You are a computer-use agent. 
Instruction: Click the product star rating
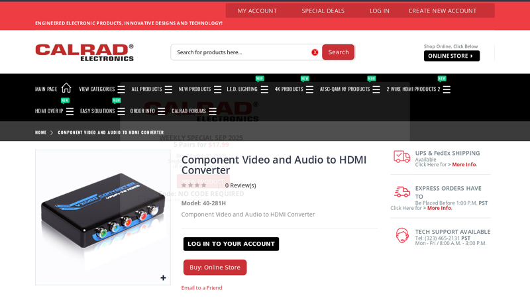coord(194,185)
